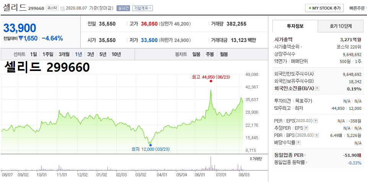Click the help icon next to 추정PER EPS
The width and height of the screenshot is (367, 182).
tap(306, 128)
